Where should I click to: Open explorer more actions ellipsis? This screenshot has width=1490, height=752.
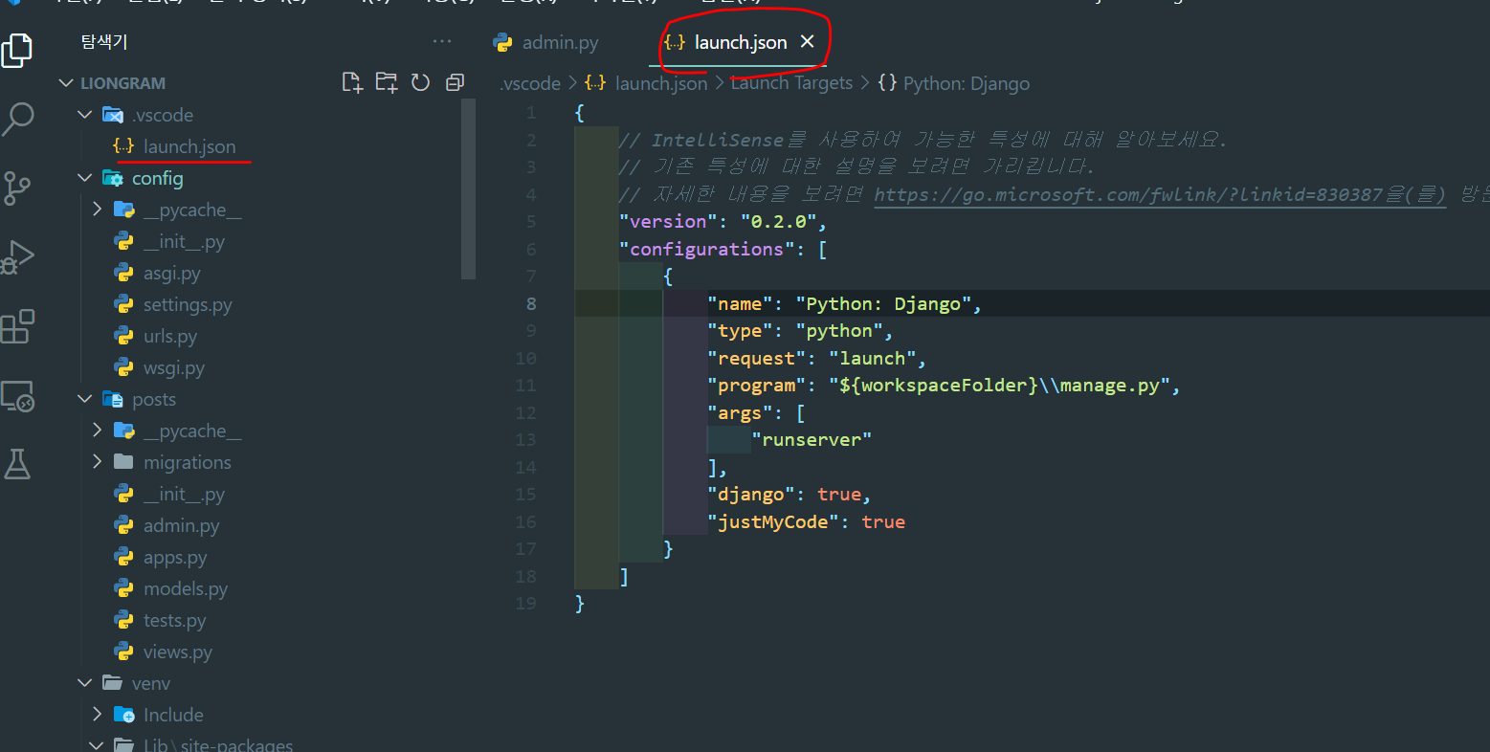[x=441, y=41]
